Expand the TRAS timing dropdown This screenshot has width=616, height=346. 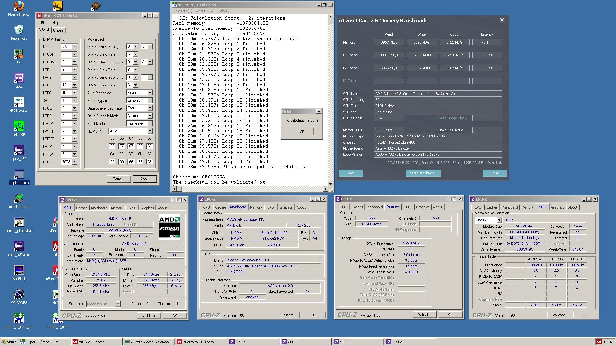coord(74,78)
